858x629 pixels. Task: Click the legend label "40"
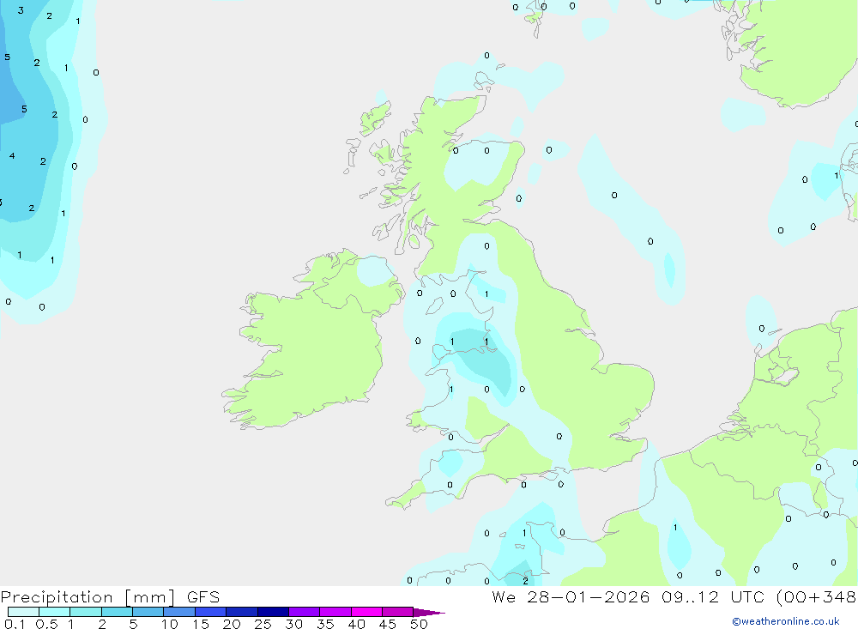357,624
